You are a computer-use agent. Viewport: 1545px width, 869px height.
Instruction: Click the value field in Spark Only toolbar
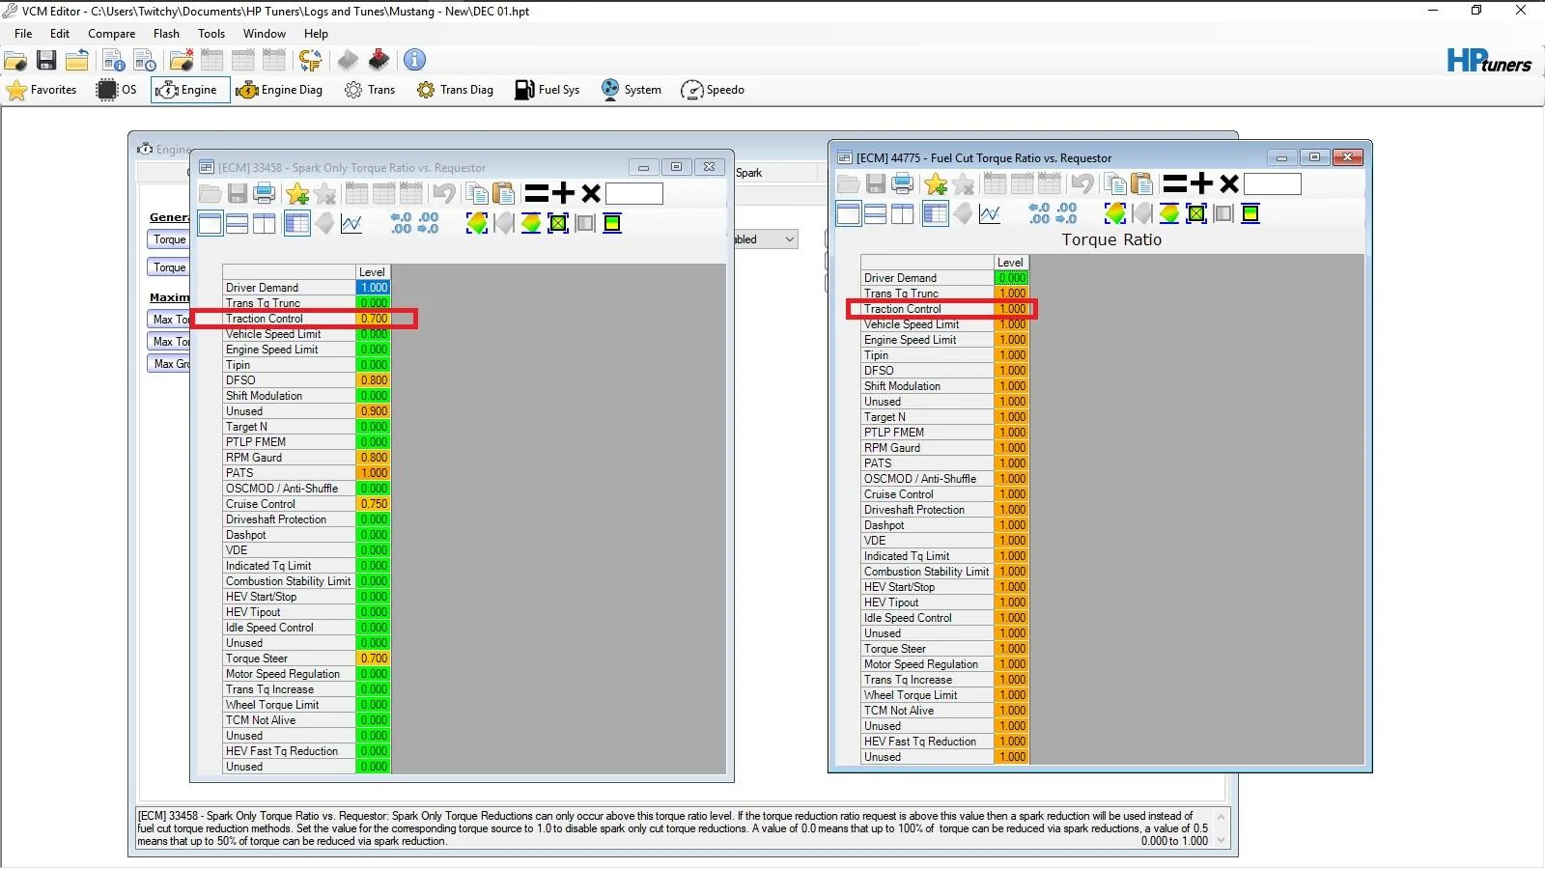click(x=634, y=194)
